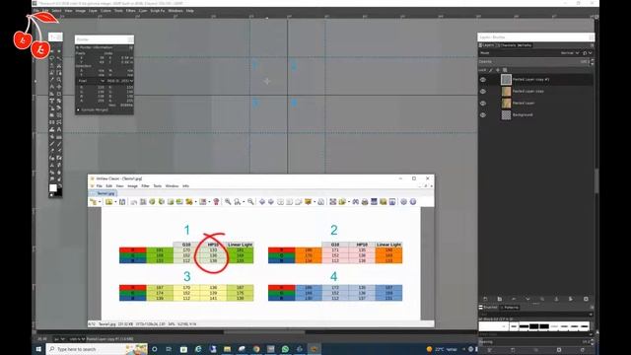This screenshot has height=355, width=631.
Task: Toggle lock pixels brush icon in Layers
Action: (491, 70)
